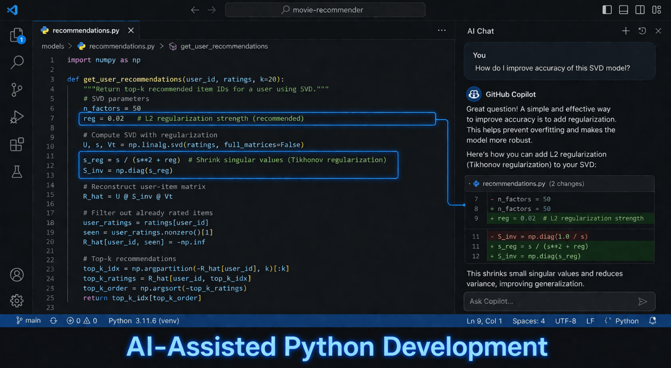The height and width of the screenshot is (368, 671).
Task: Change indentation via Spaces: 4
Action: click(529, 321)
